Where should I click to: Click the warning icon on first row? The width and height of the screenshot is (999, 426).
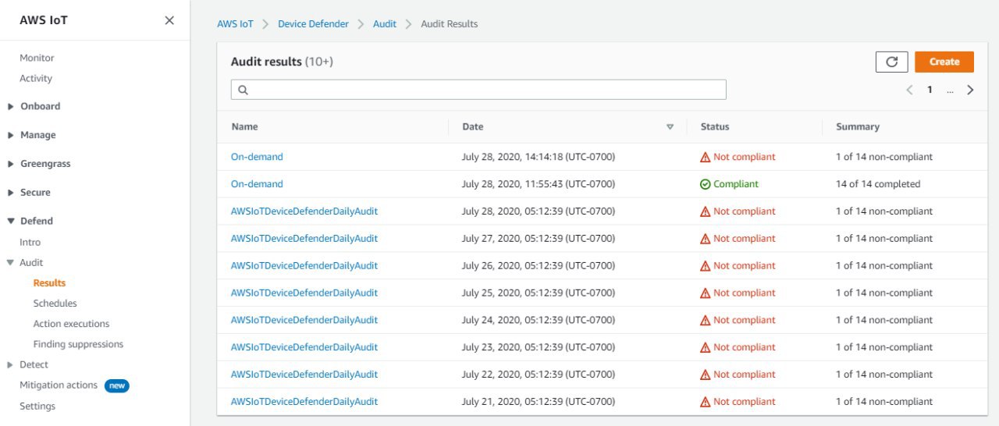click(705, 157)
